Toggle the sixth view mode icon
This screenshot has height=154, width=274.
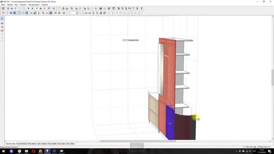(23, 13)
